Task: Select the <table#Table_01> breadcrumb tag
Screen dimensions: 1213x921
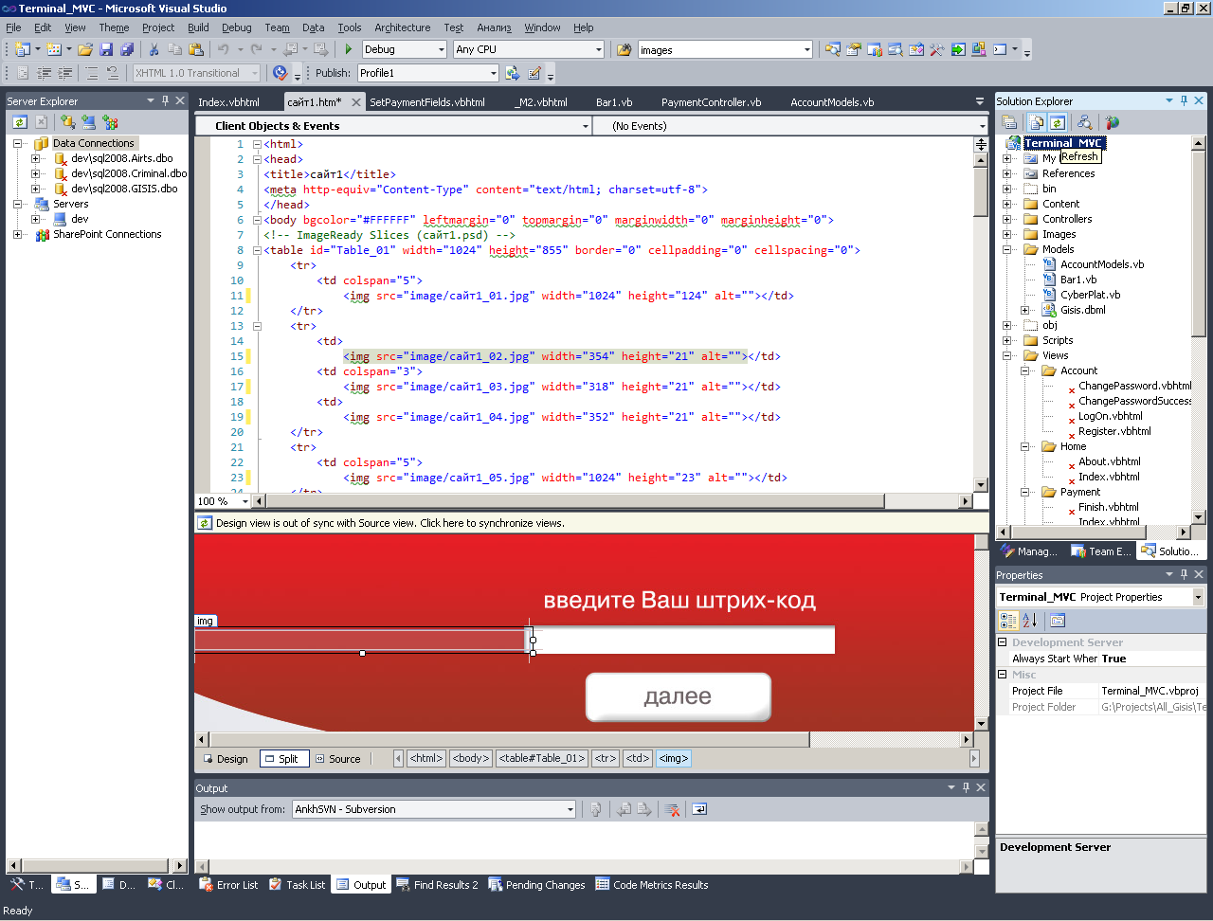Action: [x=541, y=758]
